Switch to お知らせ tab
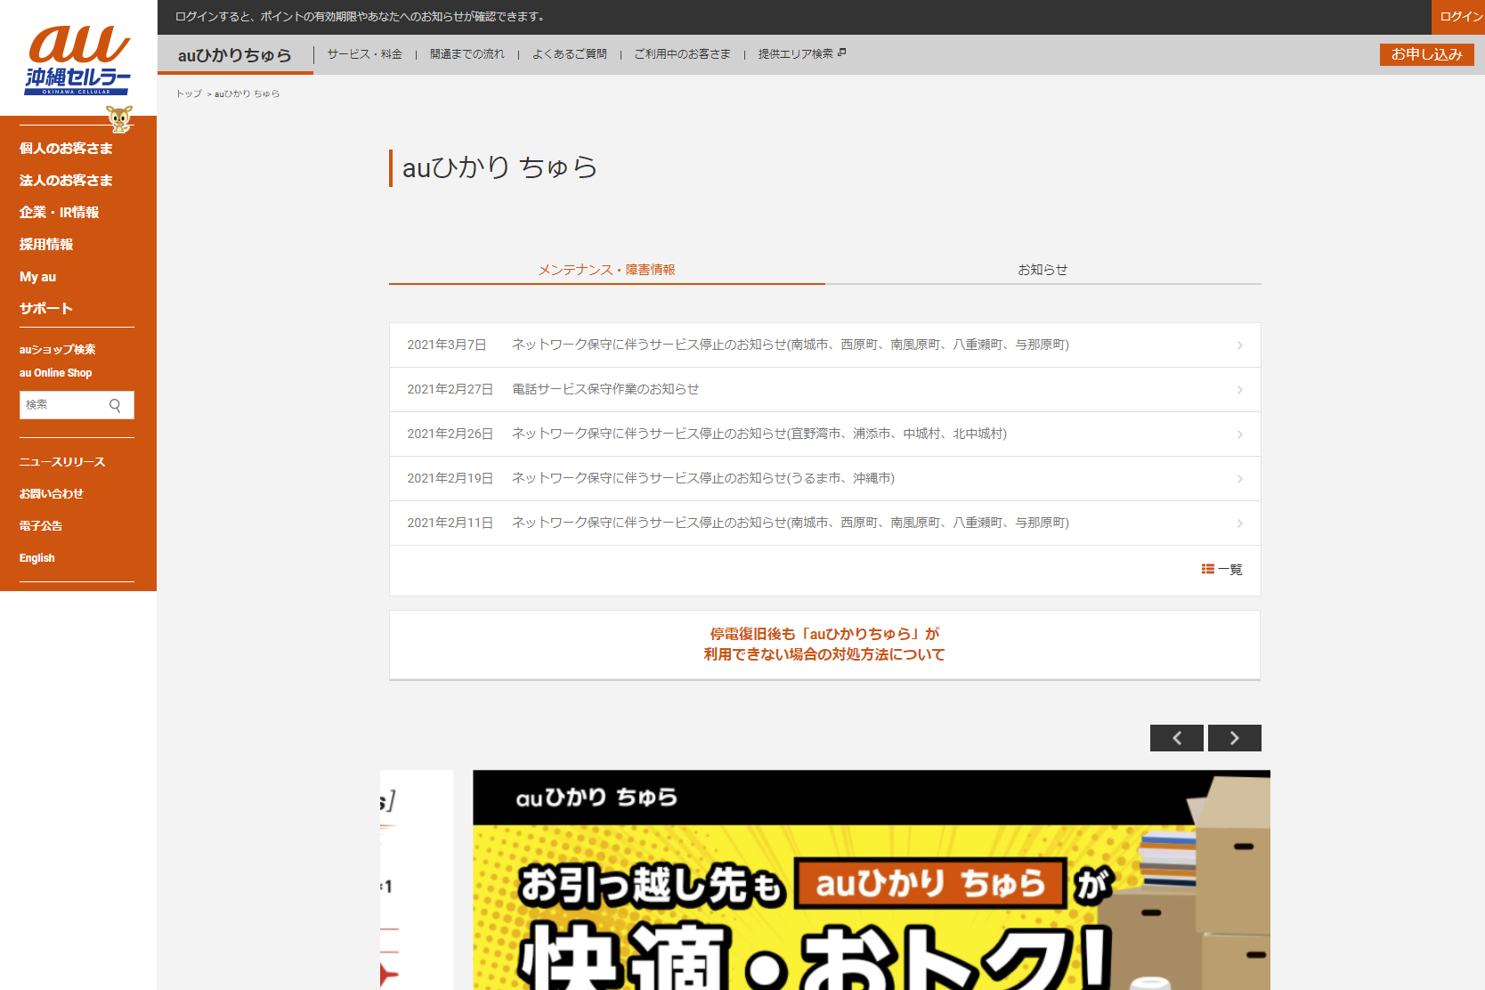This screenshot has height=990, width=1485. coord(1043,269)
